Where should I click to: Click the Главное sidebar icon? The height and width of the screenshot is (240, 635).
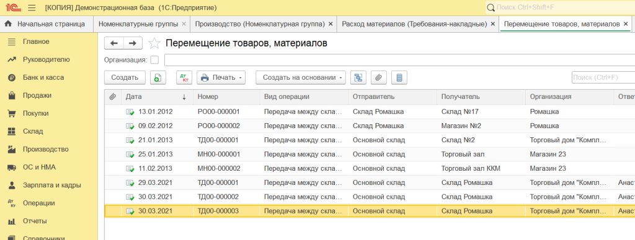point(12,41)
